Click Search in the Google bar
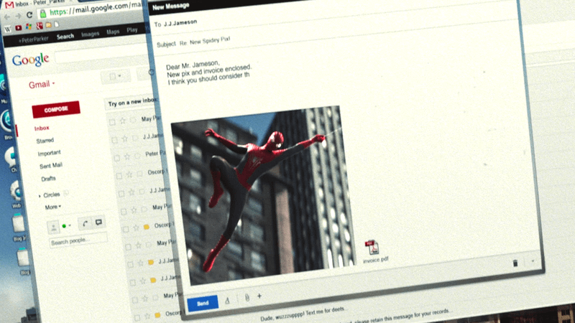The height and width of the screenshot is (323, 575). (x=65, y=37)
